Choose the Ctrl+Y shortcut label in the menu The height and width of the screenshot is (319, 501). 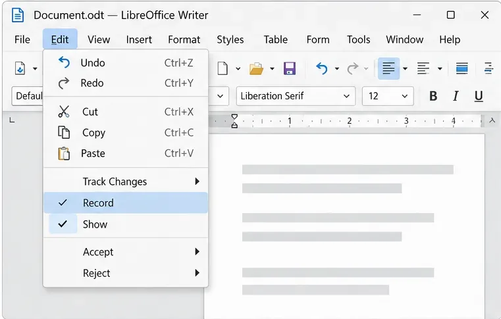pos(178,83)
